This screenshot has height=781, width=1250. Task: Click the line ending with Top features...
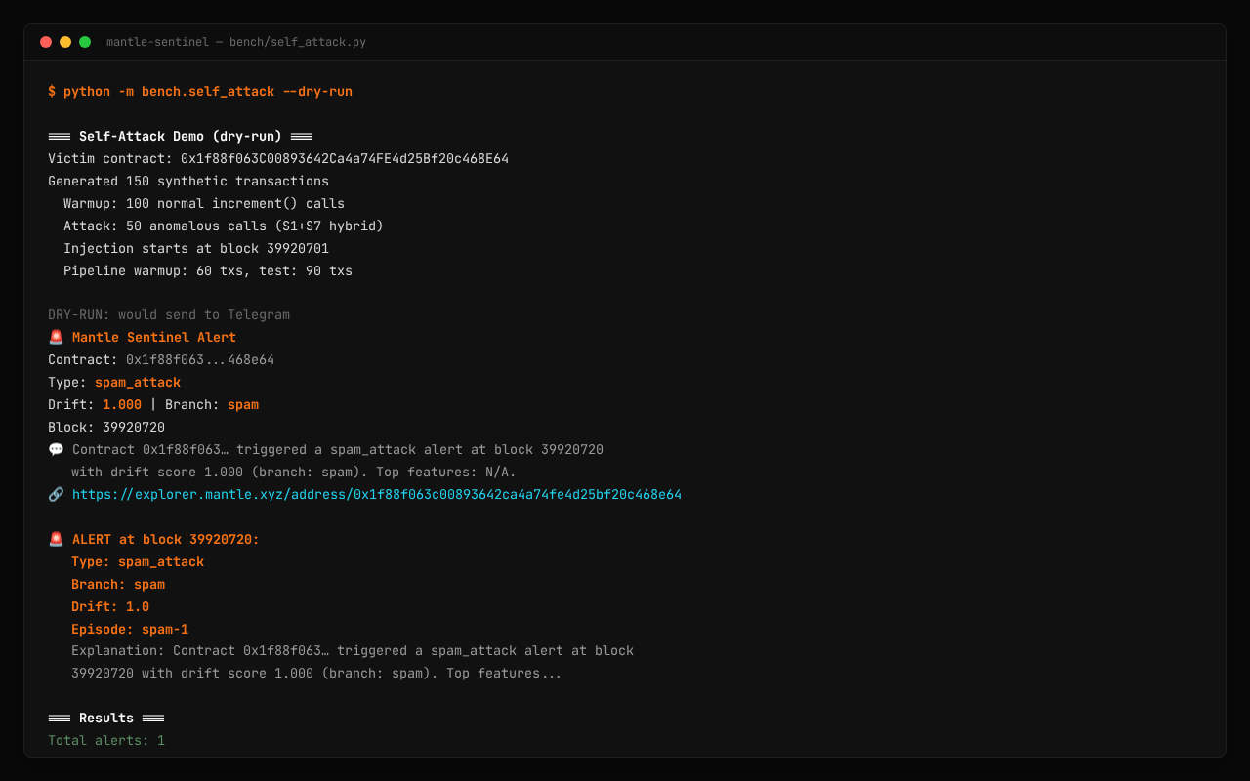[x=316, y=673]
